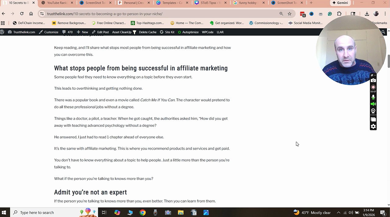390x217 pixels.
Task: Open the Customize admin link
Action: 48,32
